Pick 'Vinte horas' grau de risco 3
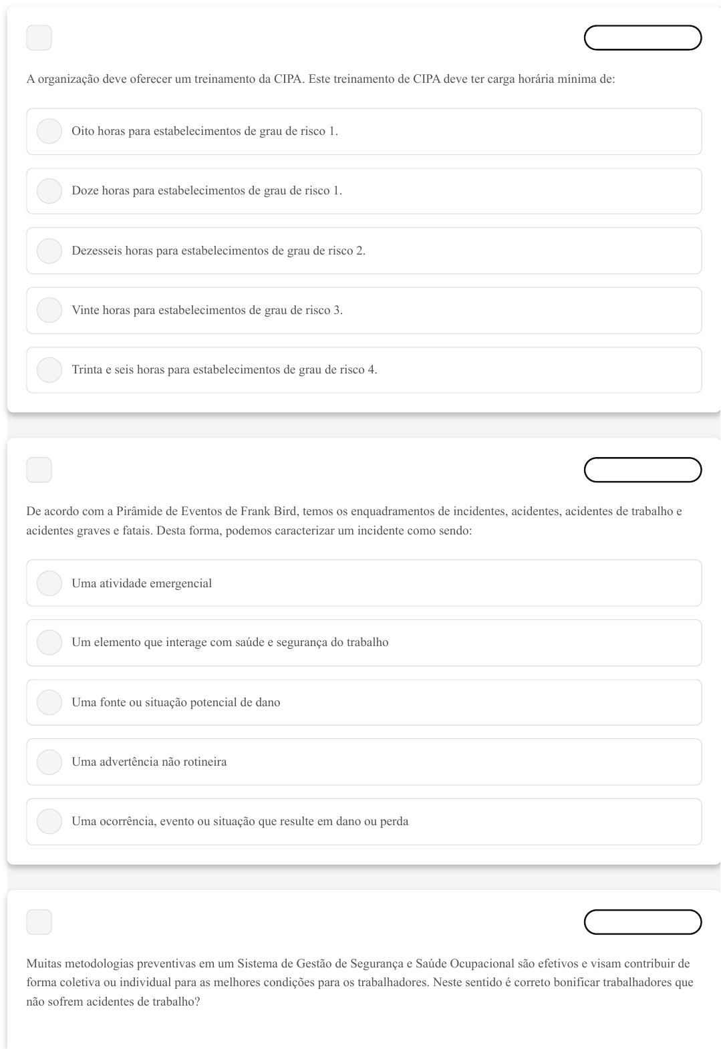 (x=49, y=311)
